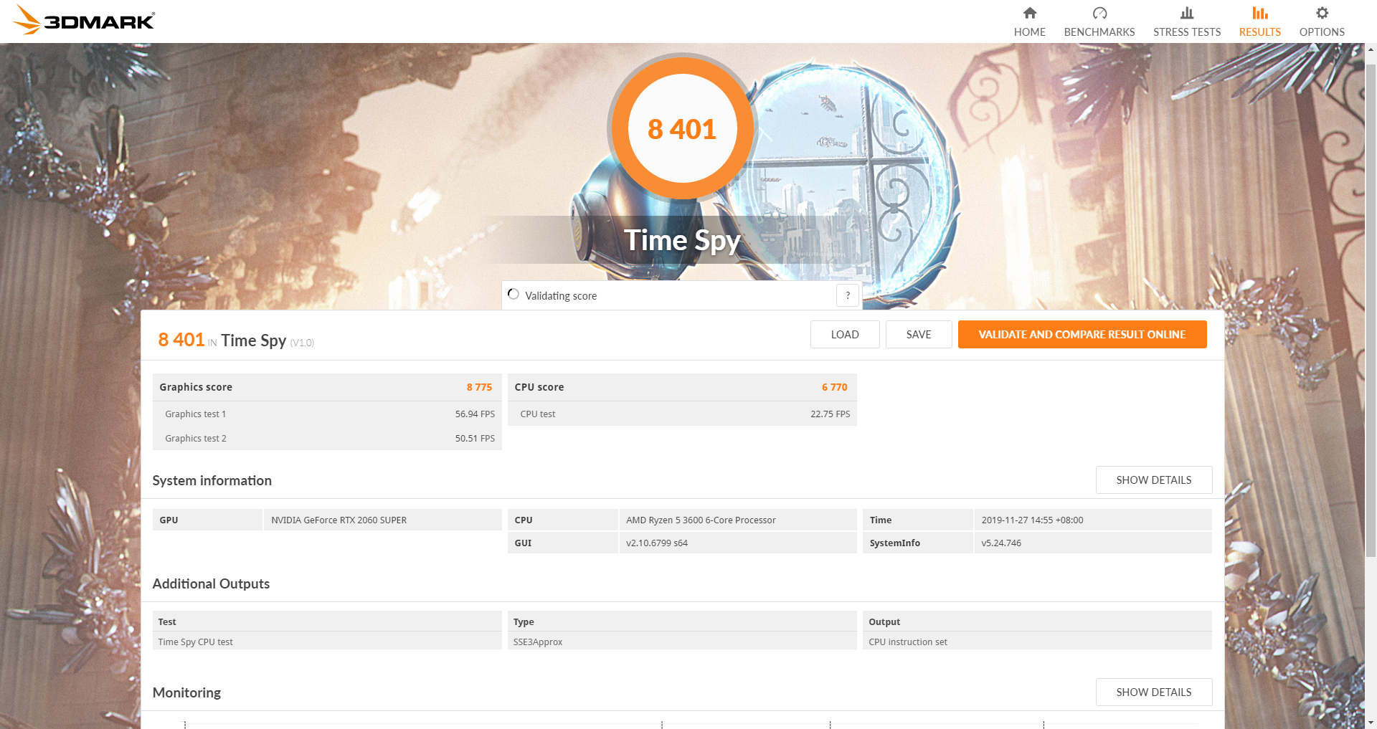Open Benchmarks via the gauge icon
The width and height of the screenshot is (1377, 729).
pos(1099,13)
